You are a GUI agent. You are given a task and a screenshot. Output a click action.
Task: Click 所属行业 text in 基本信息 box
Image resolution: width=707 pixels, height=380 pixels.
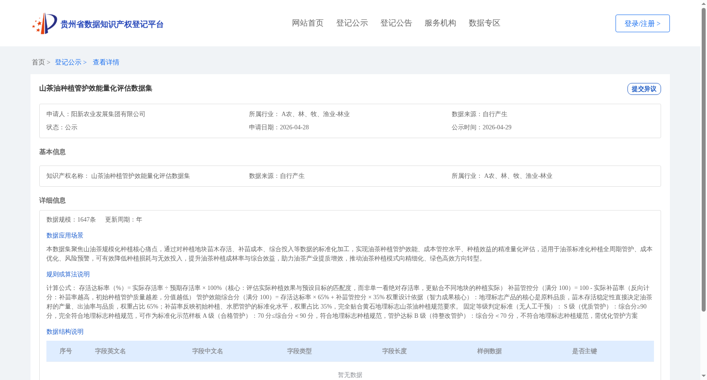point(502,176)
